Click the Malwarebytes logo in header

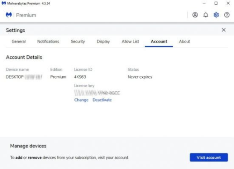tap(9, 15)
